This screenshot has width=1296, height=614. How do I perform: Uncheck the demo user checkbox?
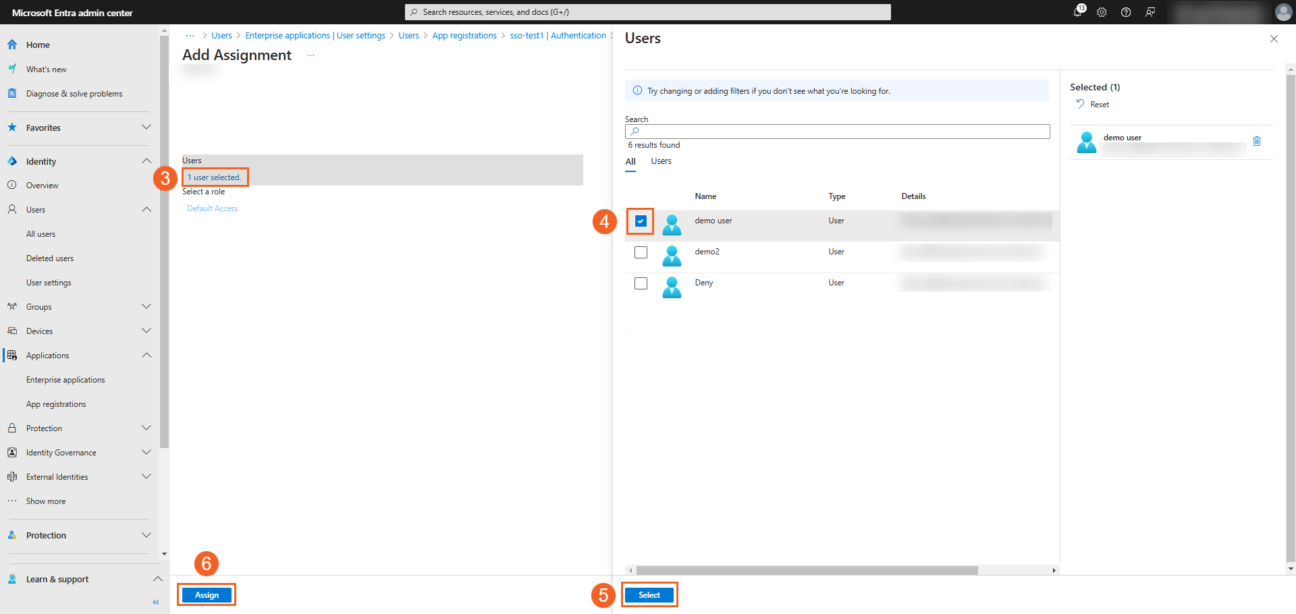pyautogui.click(x=641, y=221)
